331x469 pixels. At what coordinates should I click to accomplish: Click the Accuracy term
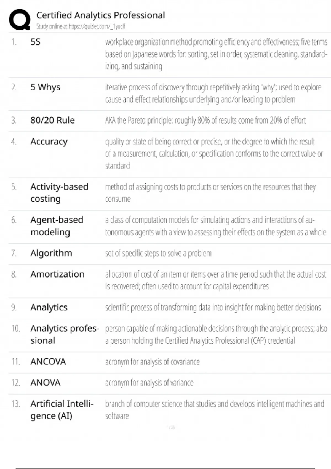(49, 142)
